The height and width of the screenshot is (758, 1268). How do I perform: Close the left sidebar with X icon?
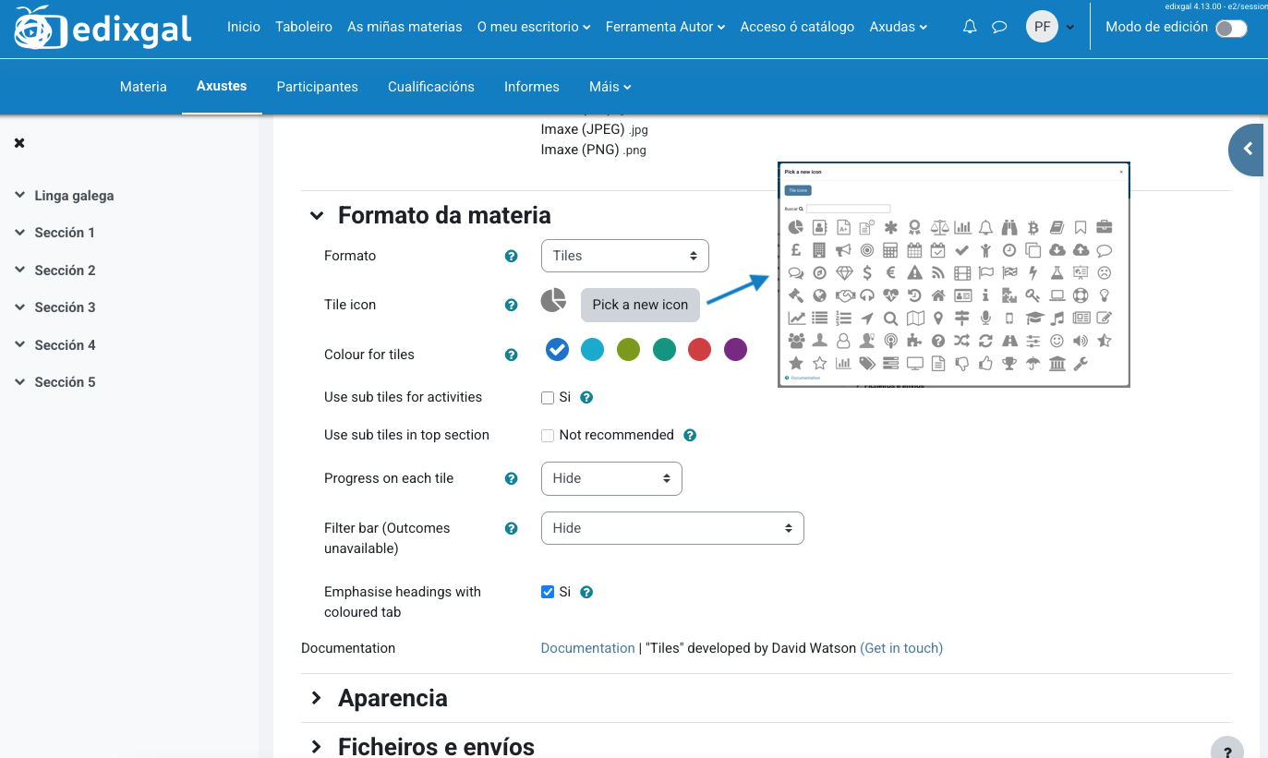tap(19, 143)
